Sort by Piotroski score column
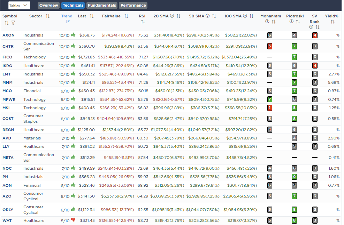The width and height of the screenshot is (344, 225). pos(298,22)
